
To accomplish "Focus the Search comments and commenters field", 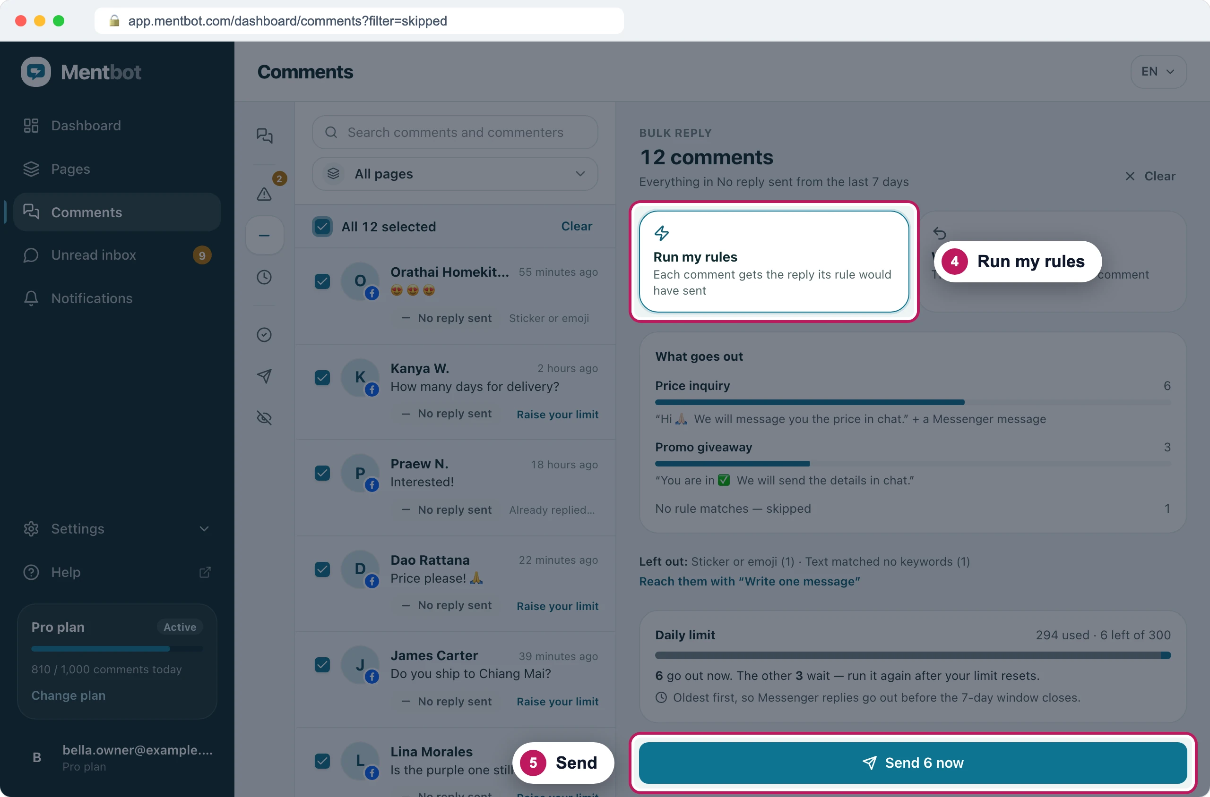I will [454, 132].
